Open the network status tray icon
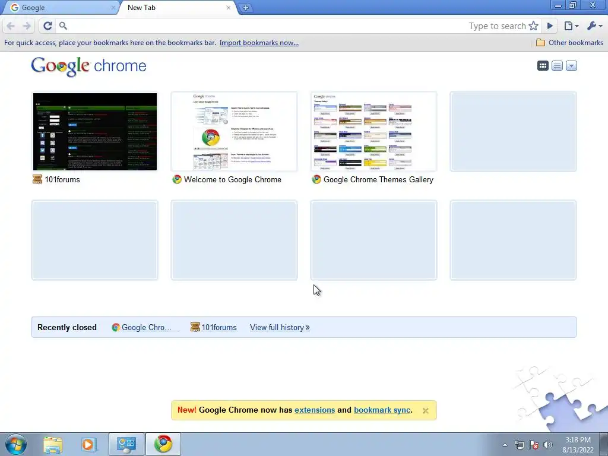608x456 pixels. click(x=519, y=445)
